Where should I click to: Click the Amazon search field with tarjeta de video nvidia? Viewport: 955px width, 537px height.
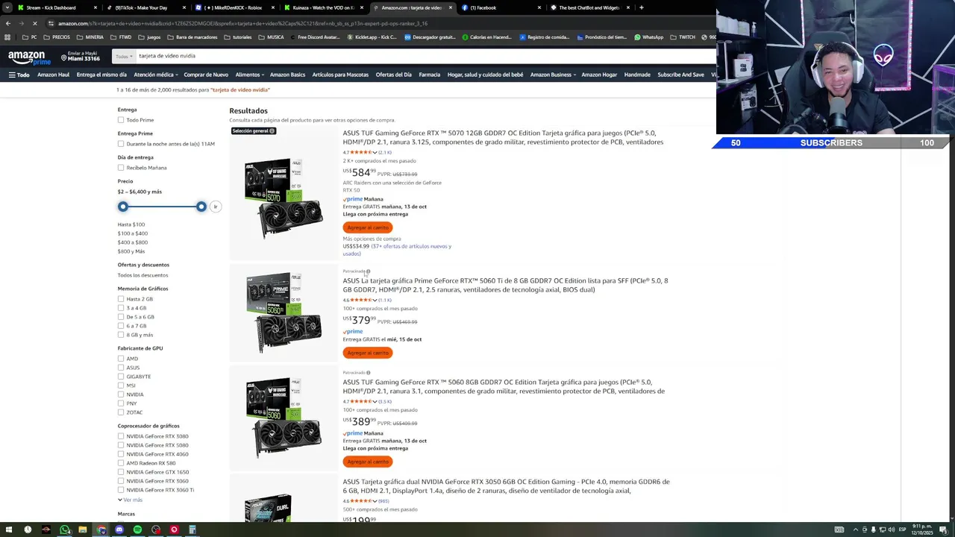pos(425,56)
